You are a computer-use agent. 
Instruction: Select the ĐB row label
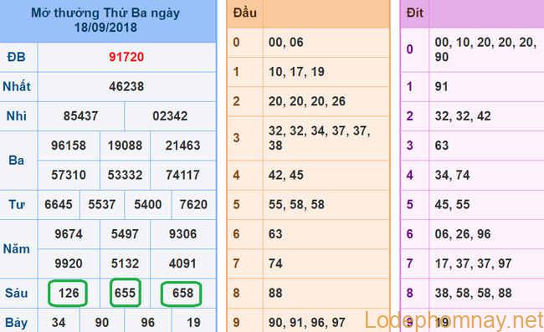click(x=16, y=57)
